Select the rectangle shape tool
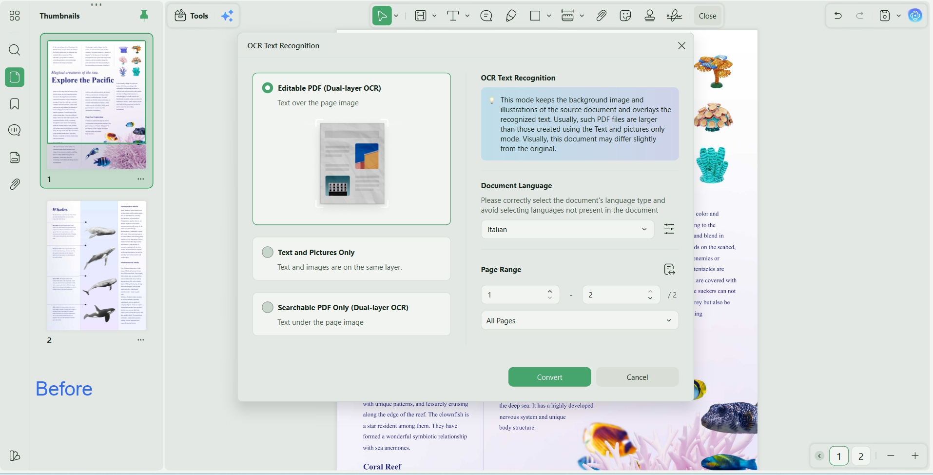Screen dimensions: 933x475 (535, 16)
